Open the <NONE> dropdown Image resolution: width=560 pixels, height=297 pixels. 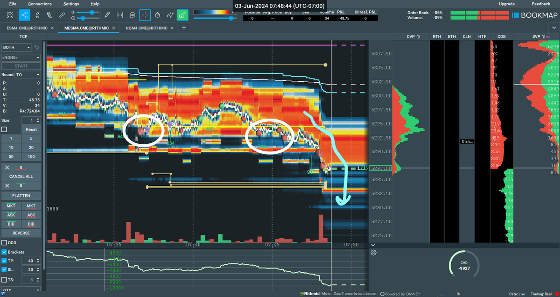pyautogui.click(x=21, y=57)
